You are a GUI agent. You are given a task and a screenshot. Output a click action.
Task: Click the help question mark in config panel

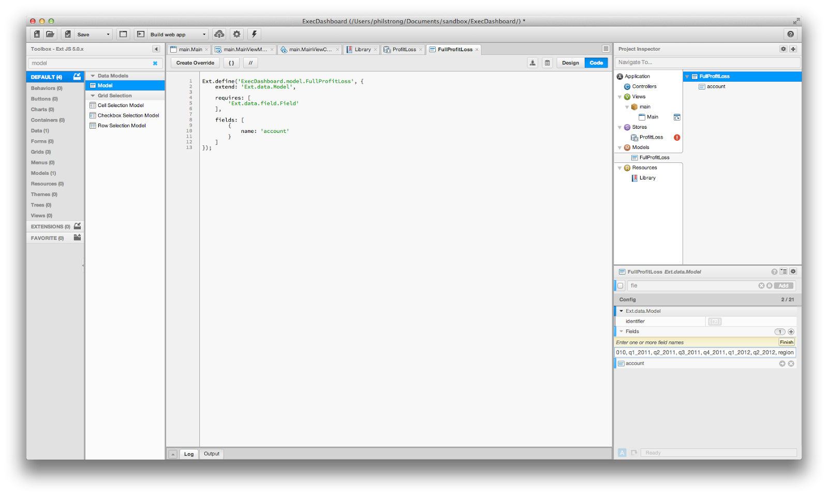click(x=774, y=272)
